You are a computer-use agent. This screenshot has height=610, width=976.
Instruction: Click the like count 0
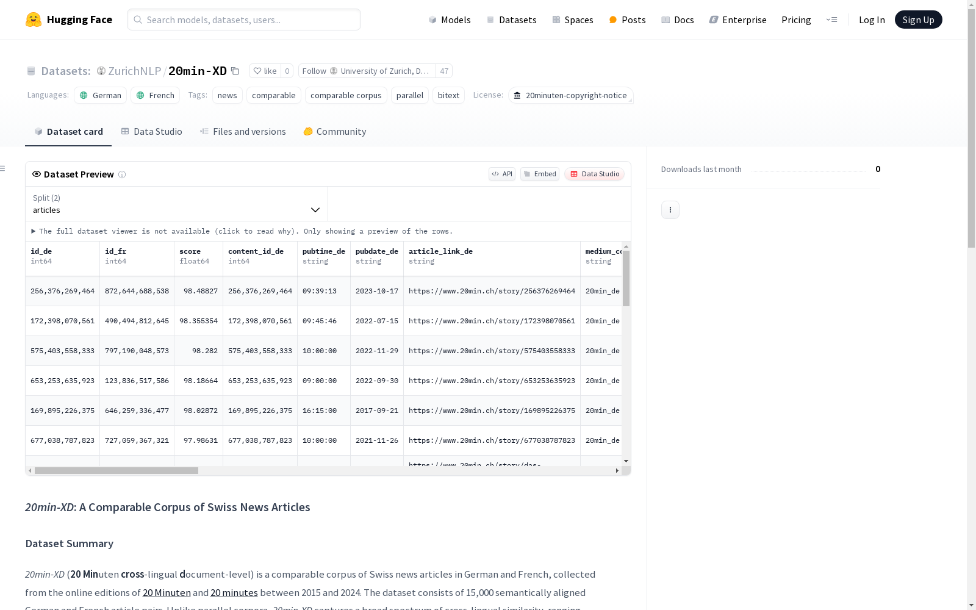[287, 71]
